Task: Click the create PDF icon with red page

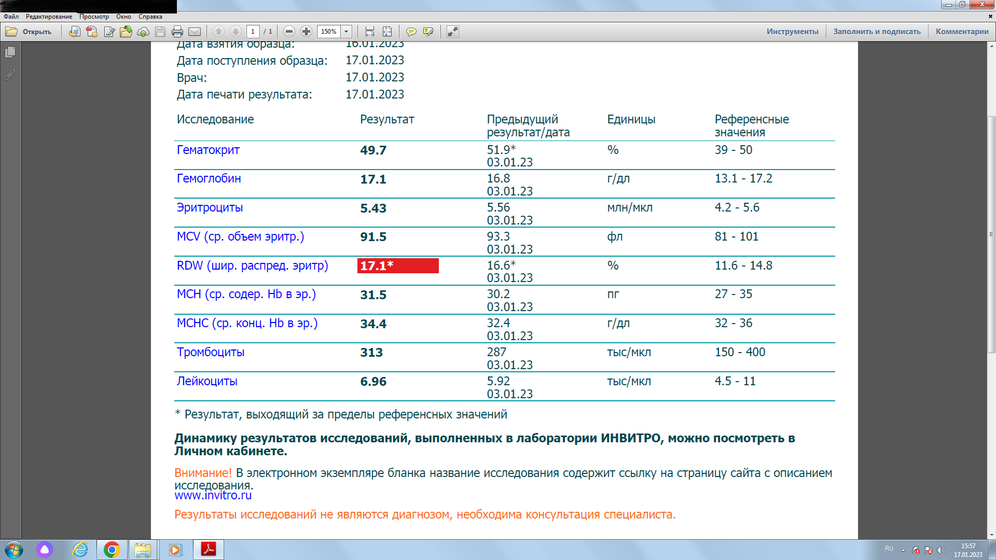Action: tap(92, 32)
